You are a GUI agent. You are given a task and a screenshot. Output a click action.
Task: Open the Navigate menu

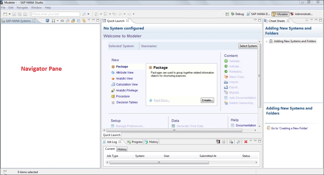(22, 8)
